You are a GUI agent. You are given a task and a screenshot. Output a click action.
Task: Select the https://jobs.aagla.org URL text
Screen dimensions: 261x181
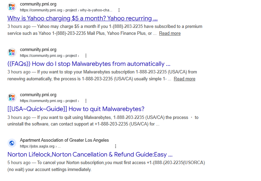pyautogui.click(x=40, y=147)
